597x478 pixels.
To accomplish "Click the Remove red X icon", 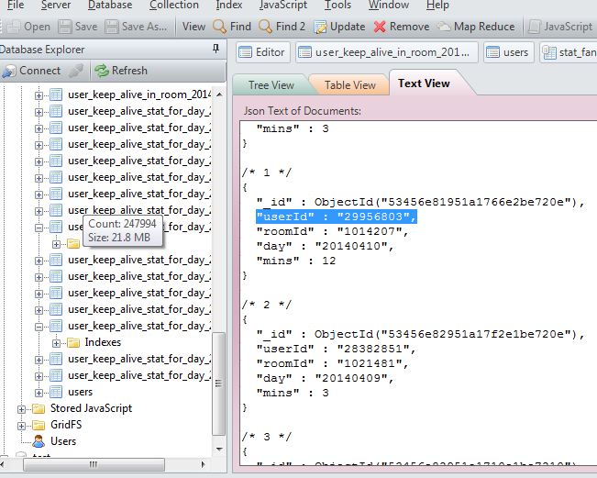I will 380,27.
